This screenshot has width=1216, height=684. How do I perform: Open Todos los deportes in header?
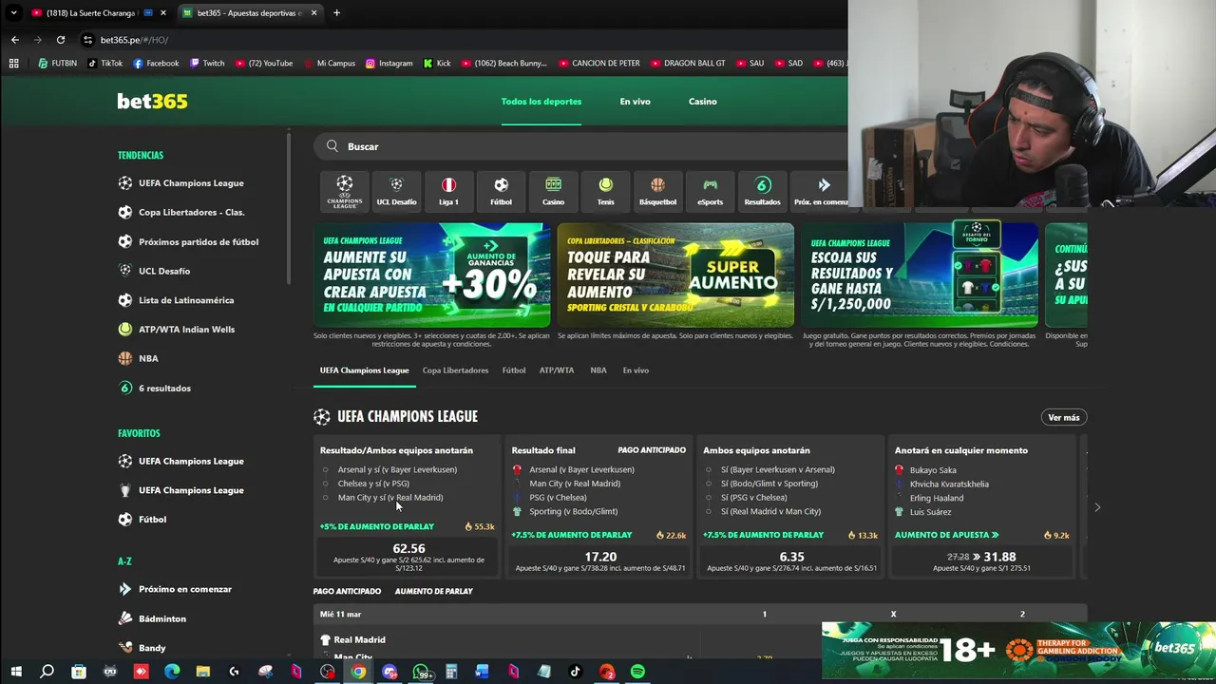(541, 102)
